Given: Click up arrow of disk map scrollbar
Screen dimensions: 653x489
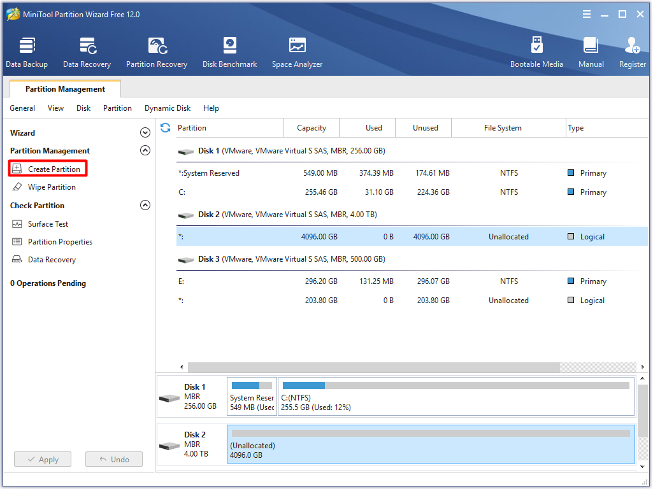Looking at the screenshot, I should (643, 378).
